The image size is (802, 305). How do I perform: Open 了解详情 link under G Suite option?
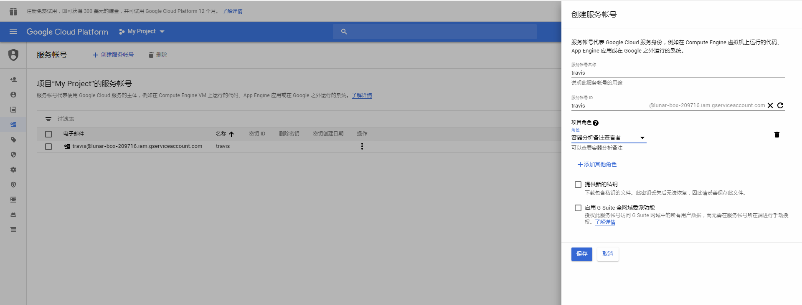pos(605,222)
